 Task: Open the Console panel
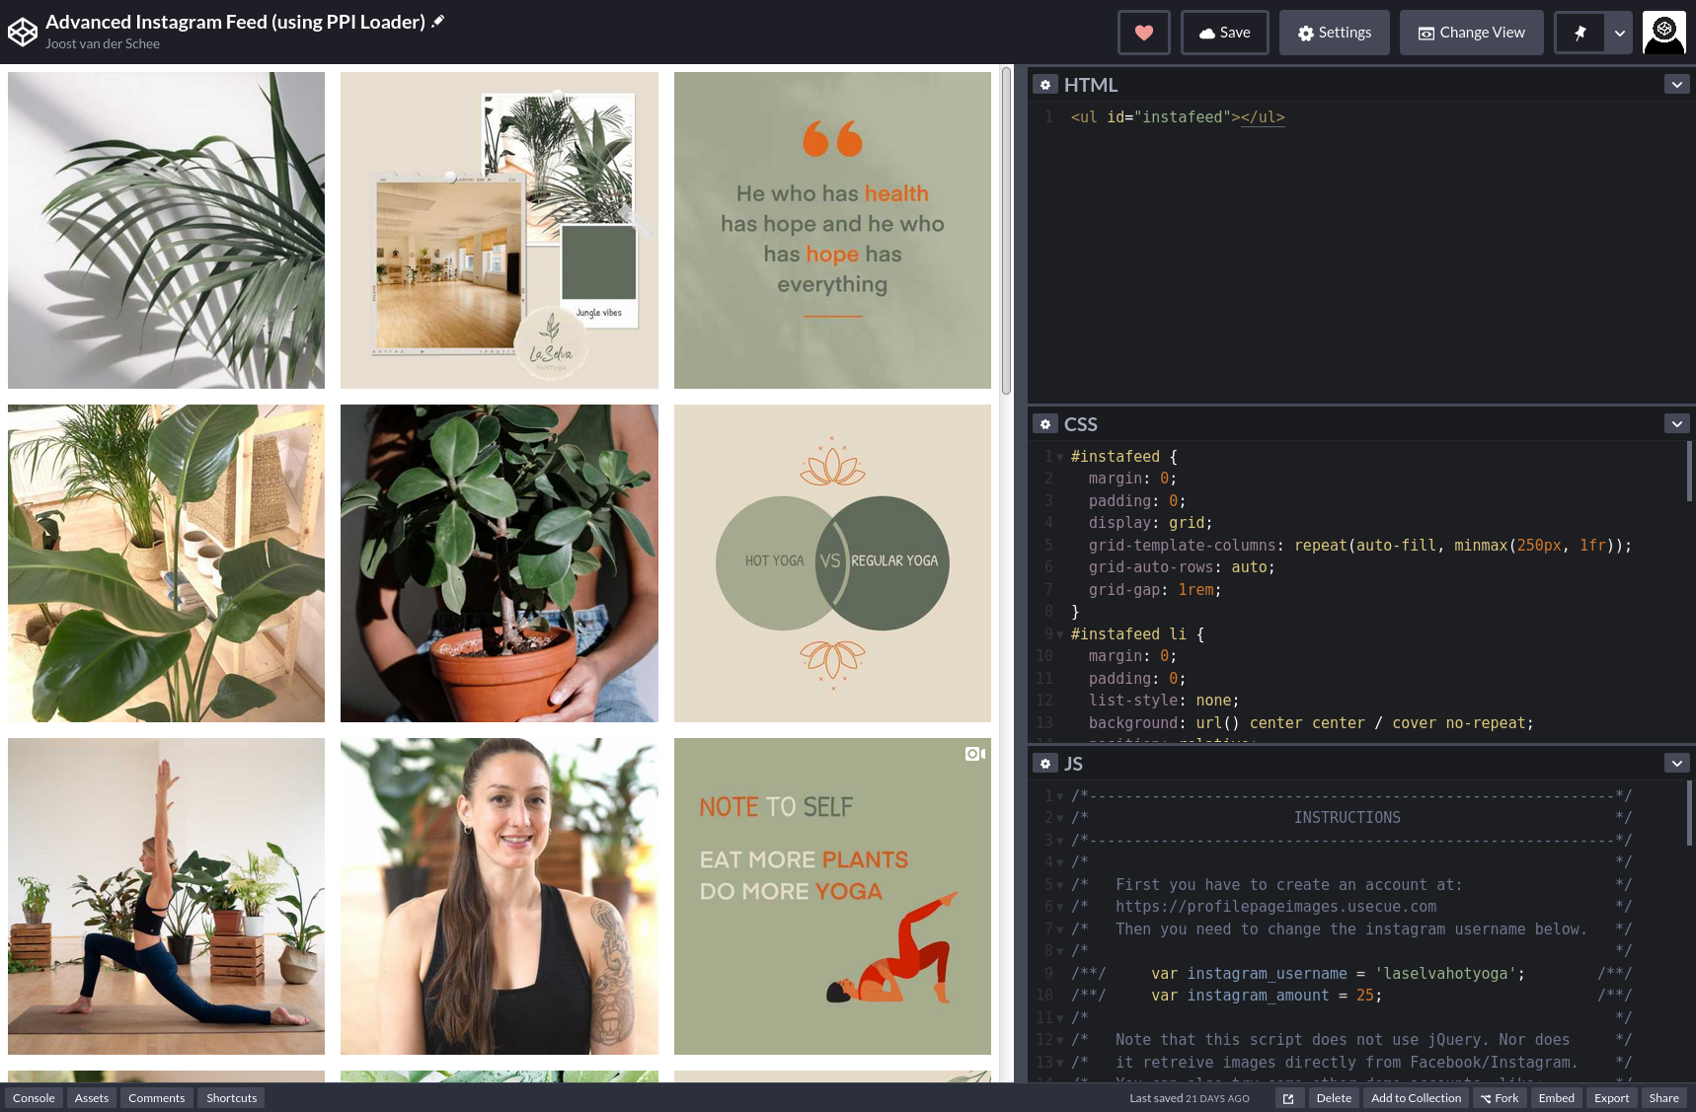point(34,1098)
